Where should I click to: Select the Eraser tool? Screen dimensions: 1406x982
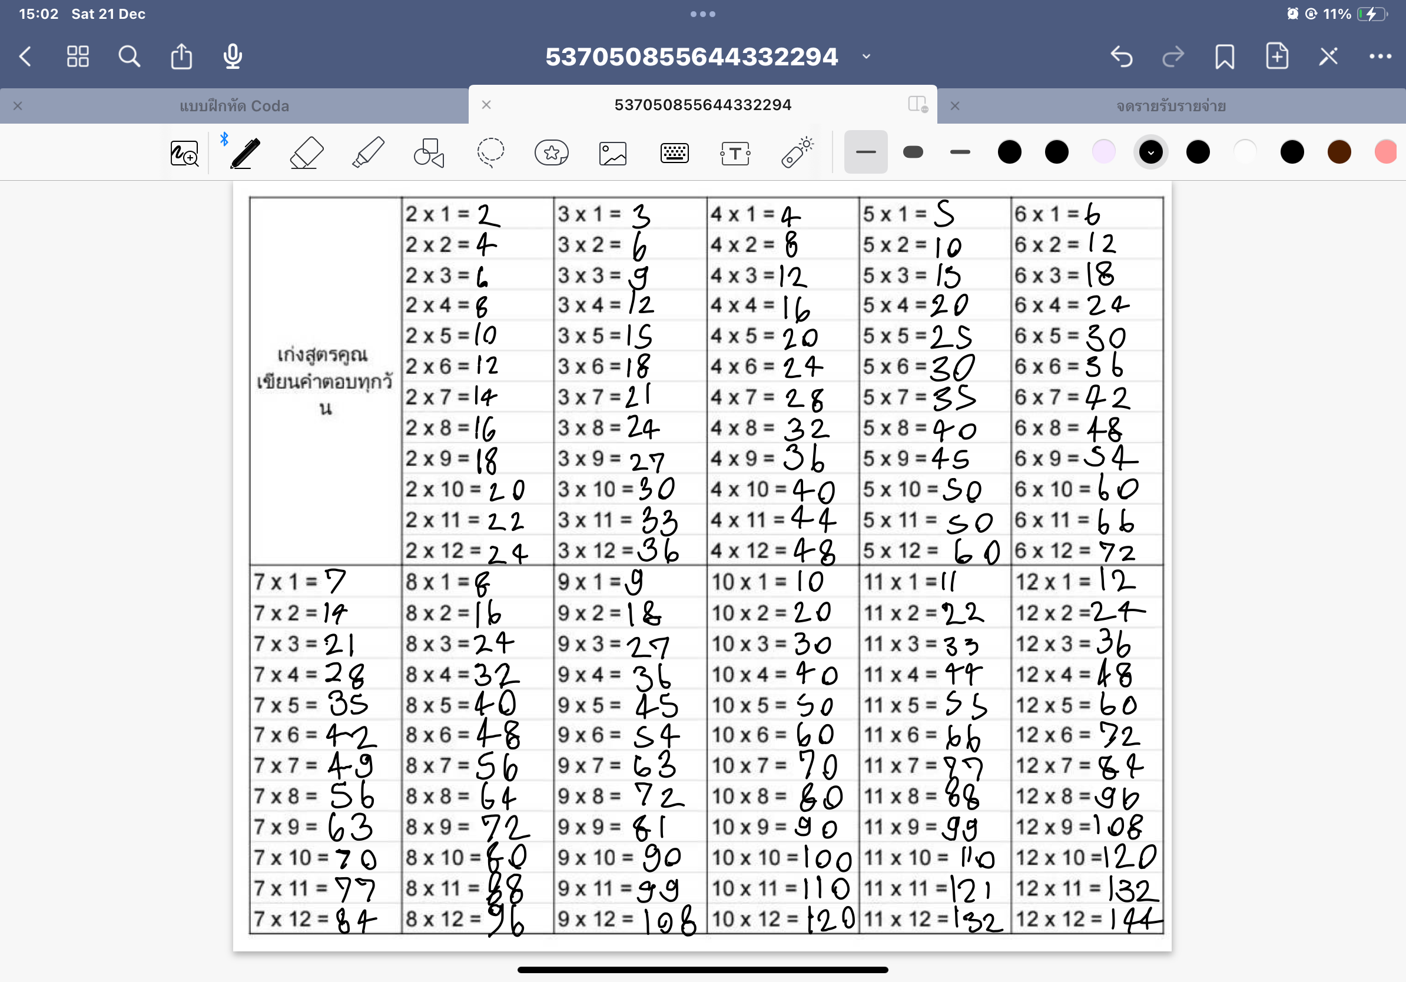[x=306, y=153]
